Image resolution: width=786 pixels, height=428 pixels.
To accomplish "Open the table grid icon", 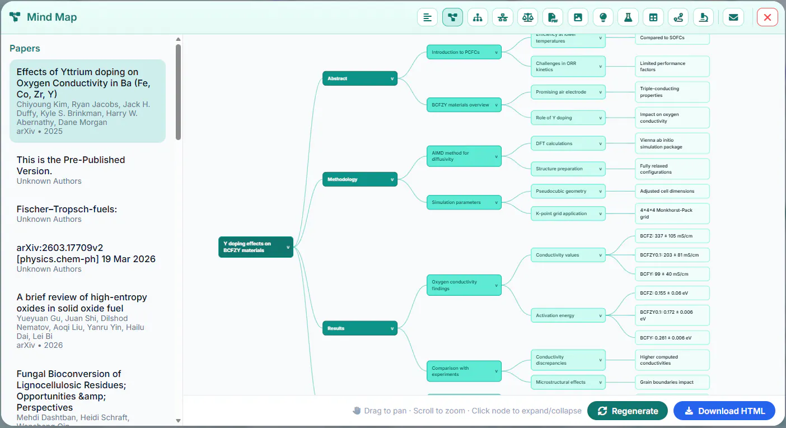I will click(x=653, y=17).
